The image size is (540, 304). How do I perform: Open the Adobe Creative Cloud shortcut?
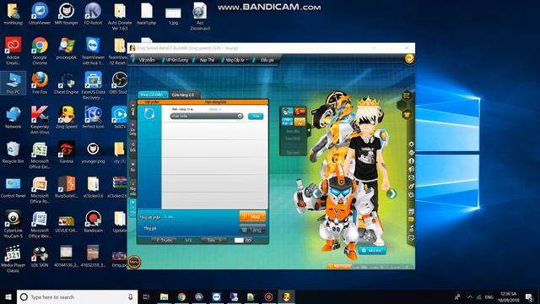click(x=13, y=52)
